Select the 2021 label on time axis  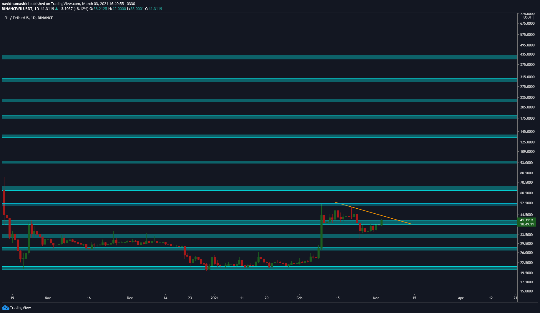coord(215,298)
